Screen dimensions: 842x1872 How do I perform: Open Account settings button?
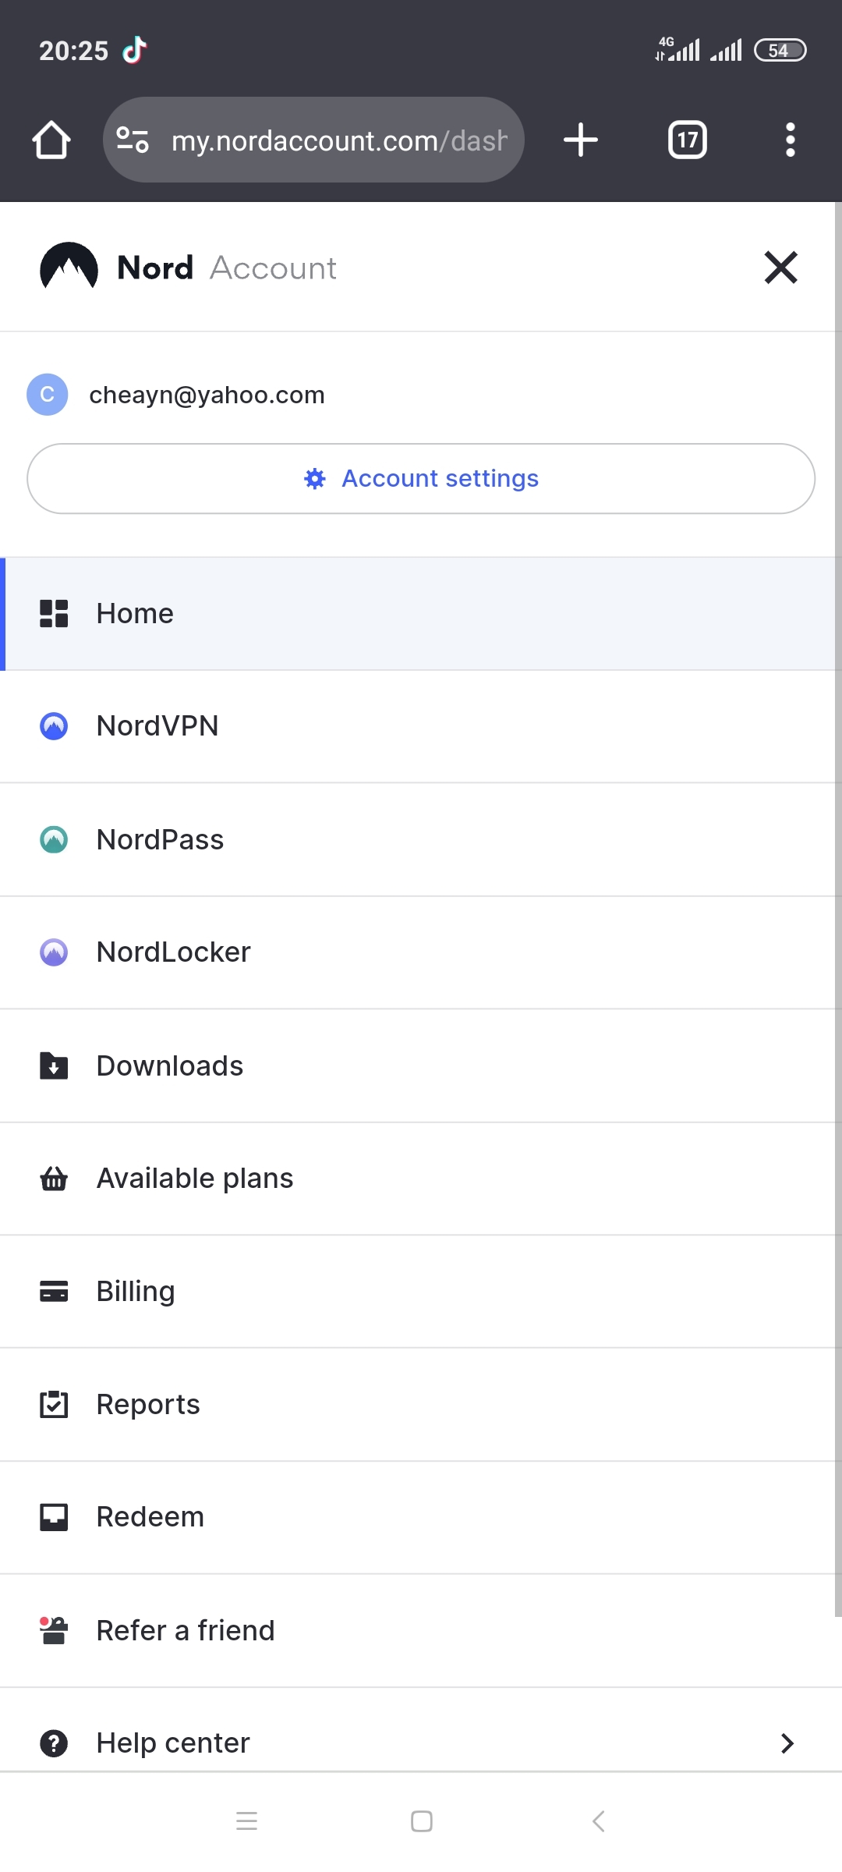click(x=421, y=479)
